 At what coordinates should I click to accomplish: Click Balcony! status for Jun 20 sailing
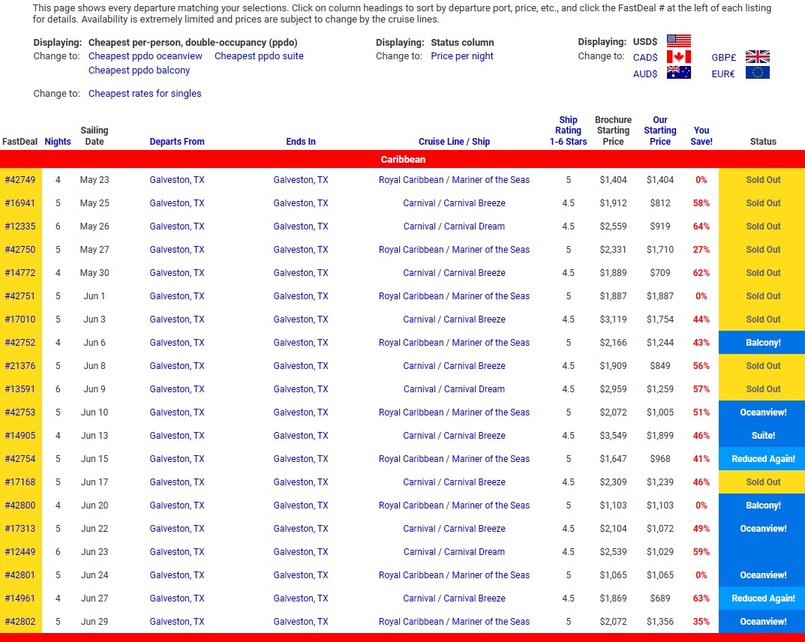click(763, 505)
